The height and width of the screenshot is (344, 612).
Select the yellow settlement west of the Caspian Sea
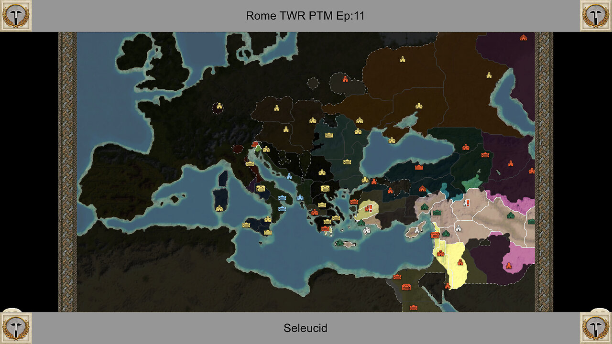[489, 75]
